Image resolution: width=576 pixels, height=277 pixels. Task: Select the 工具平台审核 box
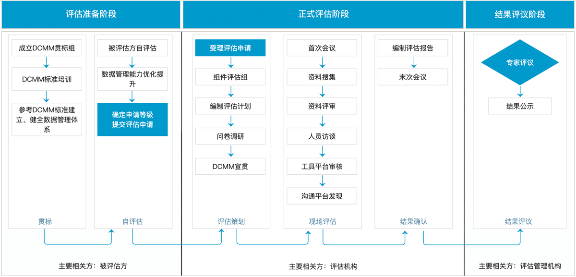[322, 166]
